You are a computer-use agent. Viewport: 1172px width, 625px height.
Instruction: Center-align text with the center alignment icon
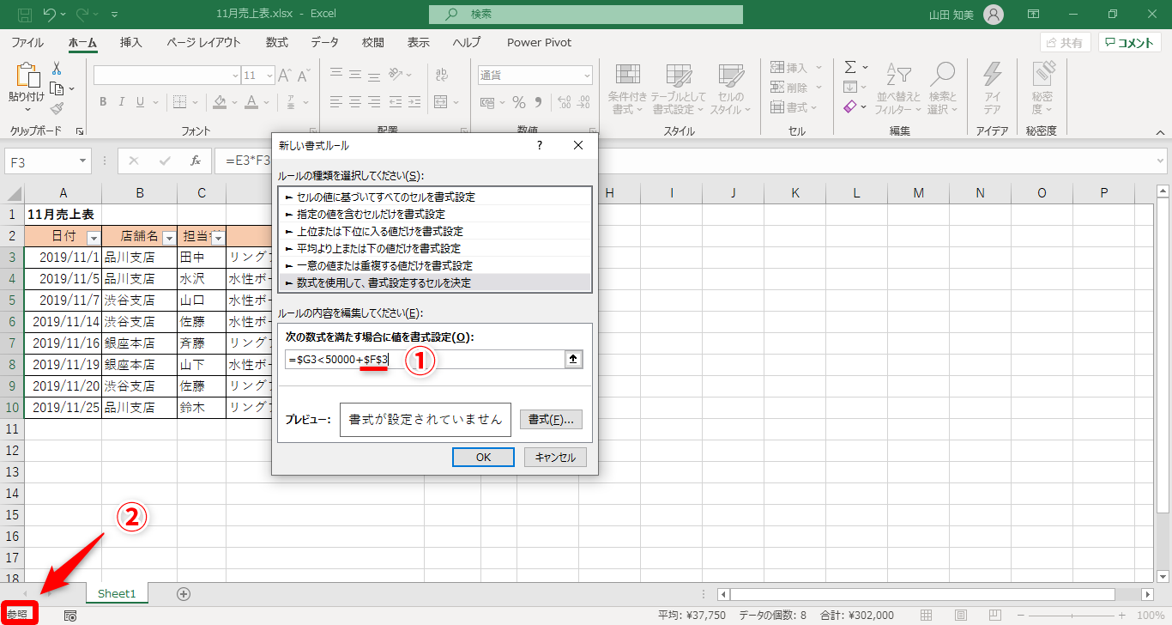tap(355, 102)
